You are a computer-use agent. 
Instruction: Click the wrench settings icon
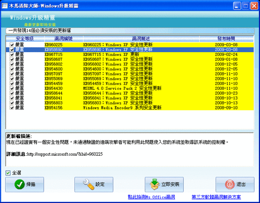click(x=88, y=184)
